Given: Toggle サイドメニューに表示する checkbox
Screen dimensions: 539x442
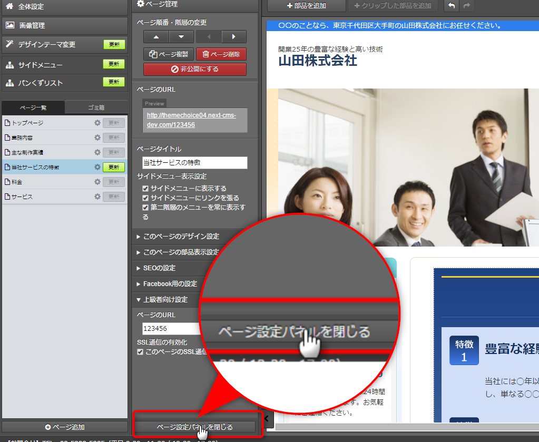Looking at the screenshot, I should pos(145,189).
